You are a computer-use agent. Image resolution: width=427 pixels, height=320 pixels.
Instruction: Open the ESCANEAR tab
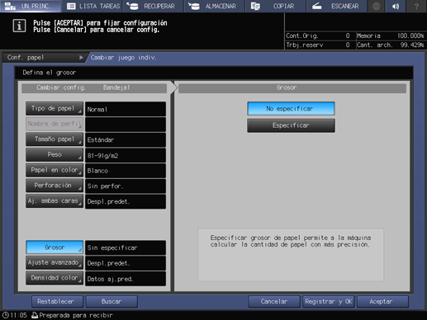336,6
